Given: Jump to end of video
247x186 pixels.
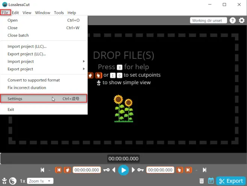Looking at the screenshot, I should coord(204,170).
